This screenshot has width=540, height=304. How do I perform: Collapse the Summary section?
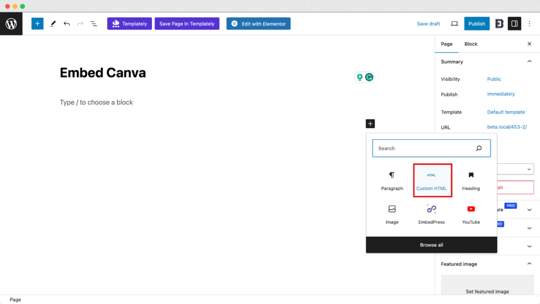tap(529, 62)
